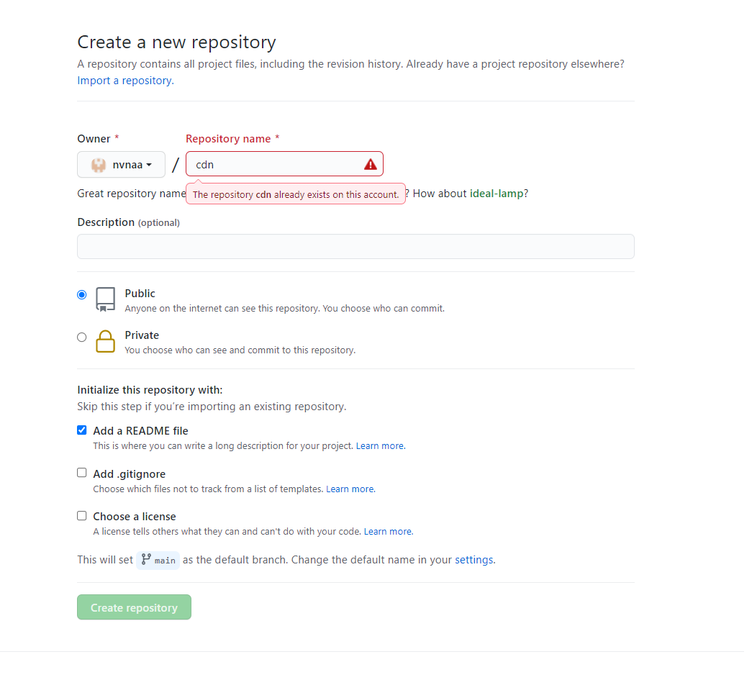Click the git branch icon beside main
Screen dimensions: 752x680
click(147, 560)
